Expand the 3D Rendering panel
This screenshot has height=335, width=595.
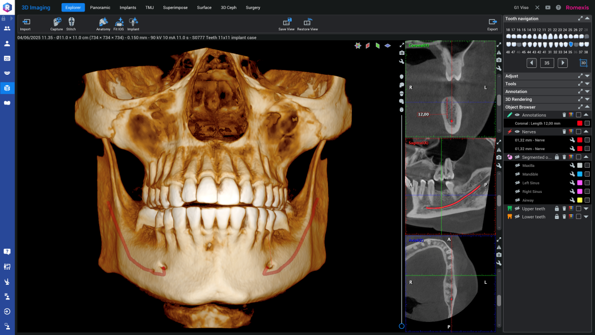[x=587, y=99]
